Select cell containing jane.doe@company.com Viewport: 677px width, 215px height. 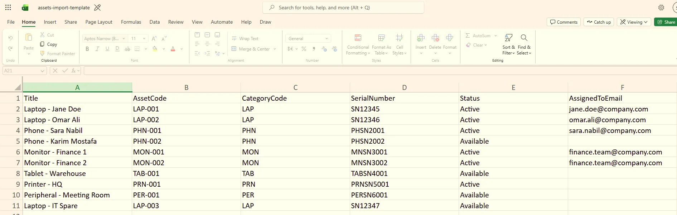coord(622,109)
